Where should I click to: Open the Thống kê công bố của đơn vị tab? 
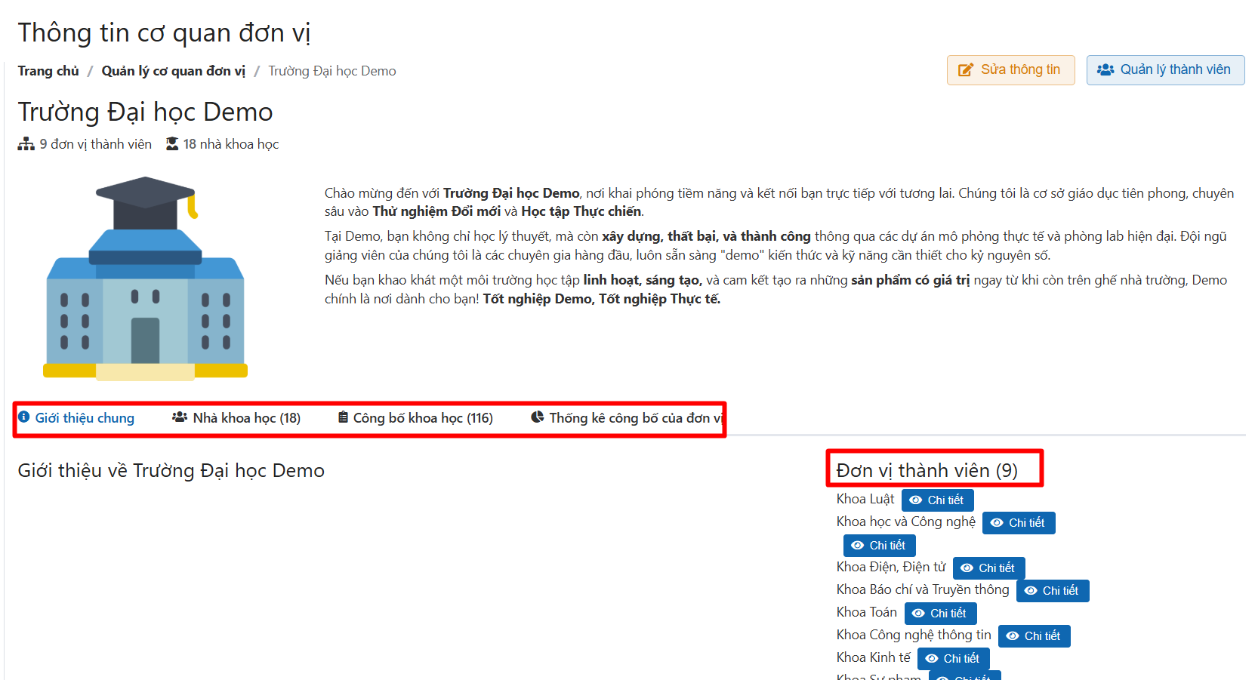(x=627, y=418)
